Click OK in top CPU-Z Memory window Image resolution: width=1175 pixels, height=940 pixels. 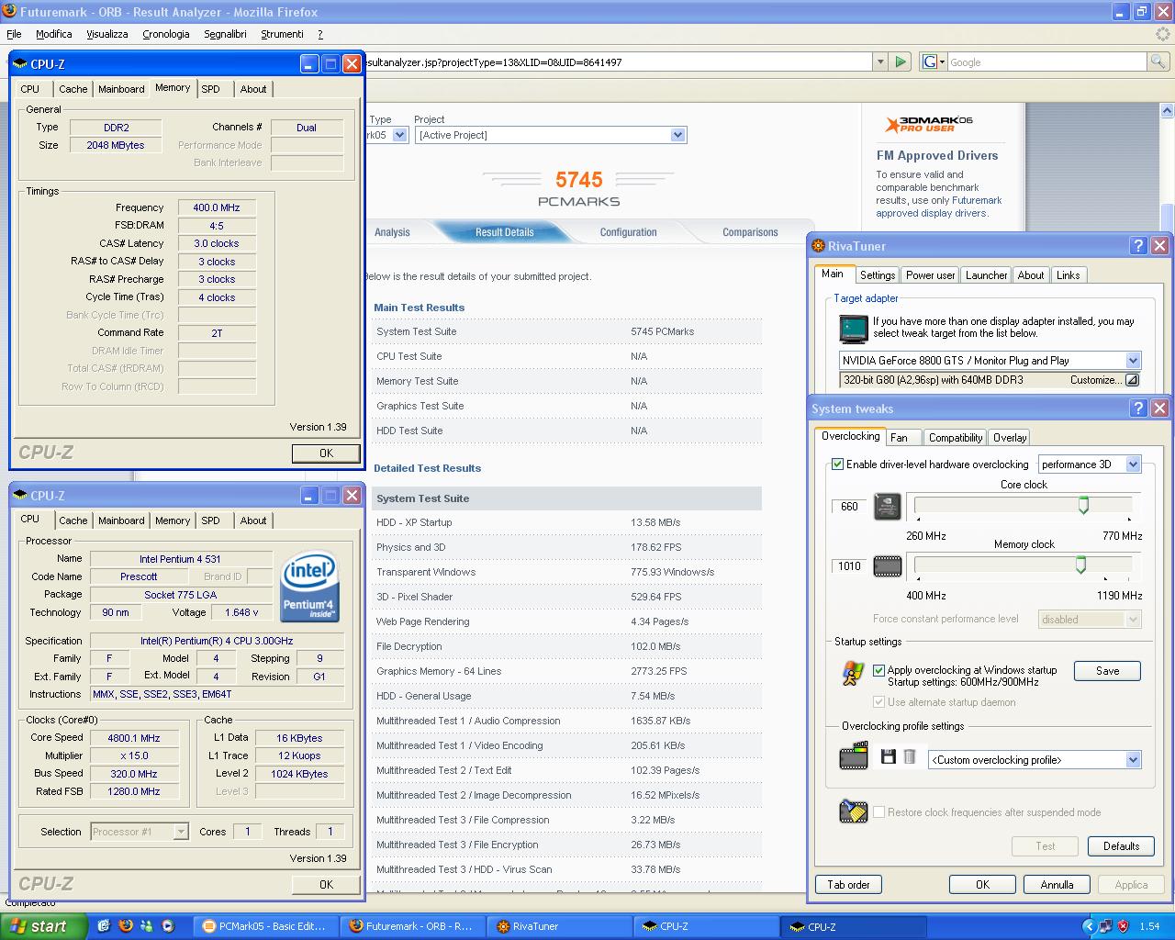(326, 453)
